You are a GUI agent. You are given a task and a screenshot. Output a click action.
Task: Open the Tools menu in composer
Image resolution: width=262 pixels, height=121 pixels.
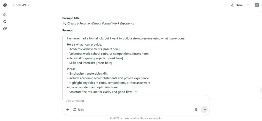point(78,110)
